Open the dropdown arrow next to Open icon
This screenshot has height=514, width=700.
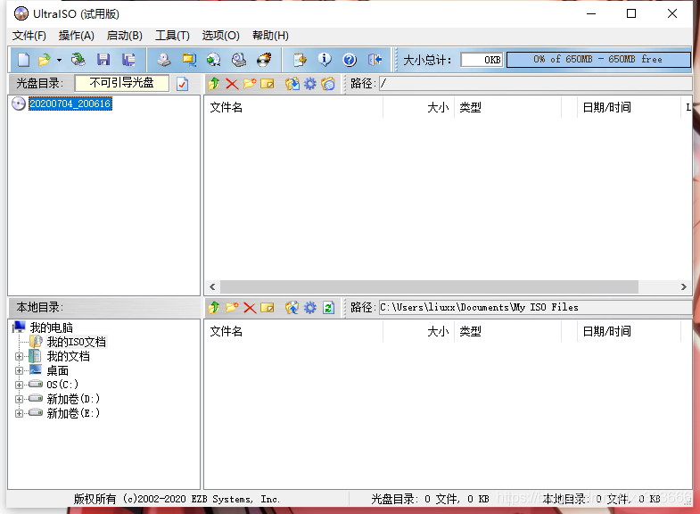point(59,60)
